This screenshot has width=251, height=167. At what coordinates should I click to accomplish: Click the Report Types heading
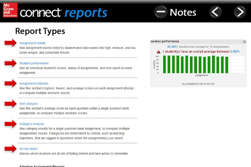[x=40, y=31]
